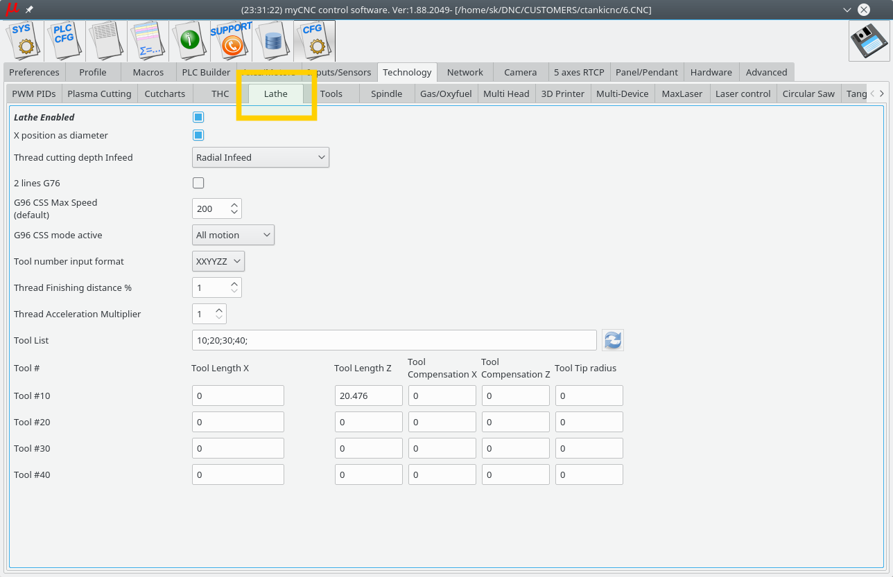Screen dimensions: 893x577
Task: Open the SYS settings icon
Action: [x=24, y=40]
